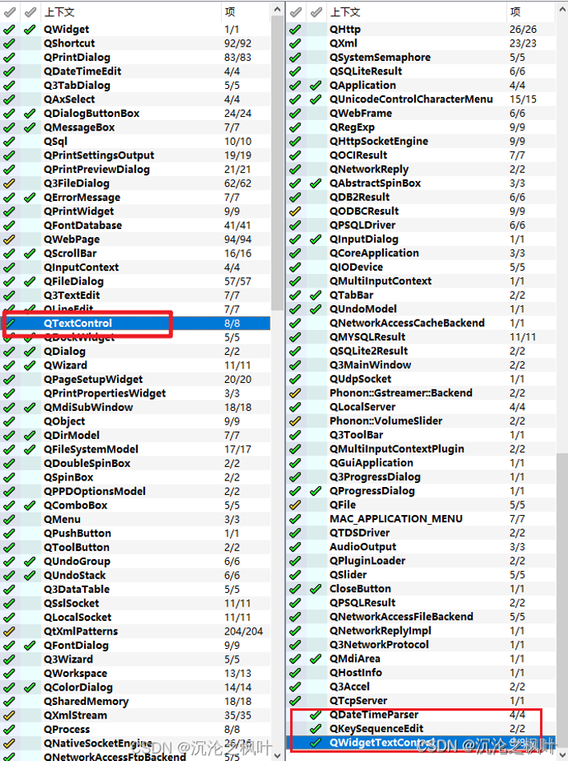This screenshot has height=761, width=568.
Task: Click right panel scrollbar down arrow
Action: point(562,755)
